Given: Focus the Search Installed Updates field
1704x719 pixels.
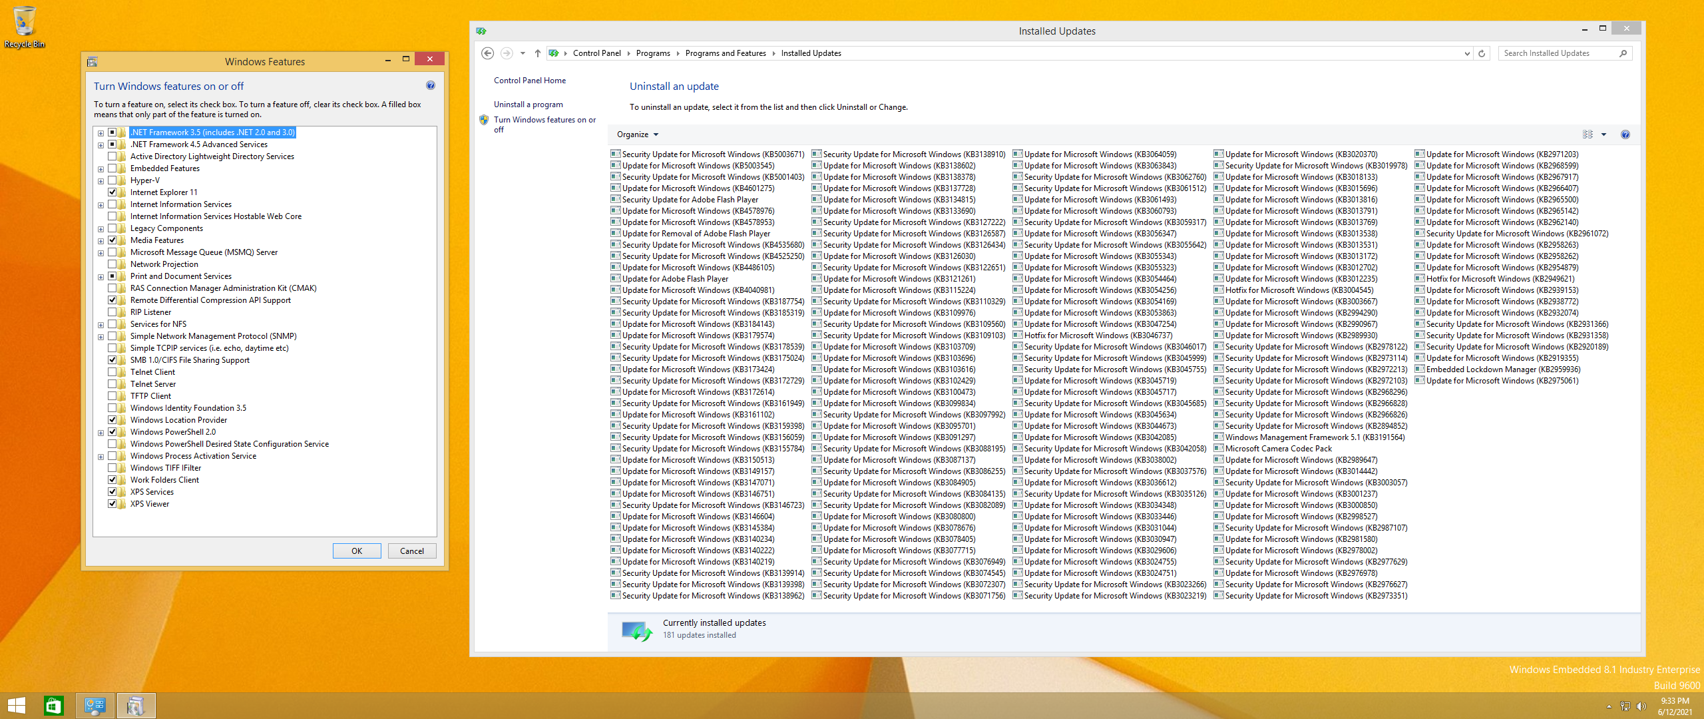Looking at the screenshot, I should (1558, 53).
